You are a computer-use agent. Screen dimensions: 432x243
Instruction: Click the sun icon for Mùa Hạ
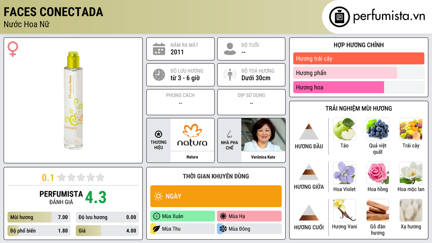click(223, 216)
